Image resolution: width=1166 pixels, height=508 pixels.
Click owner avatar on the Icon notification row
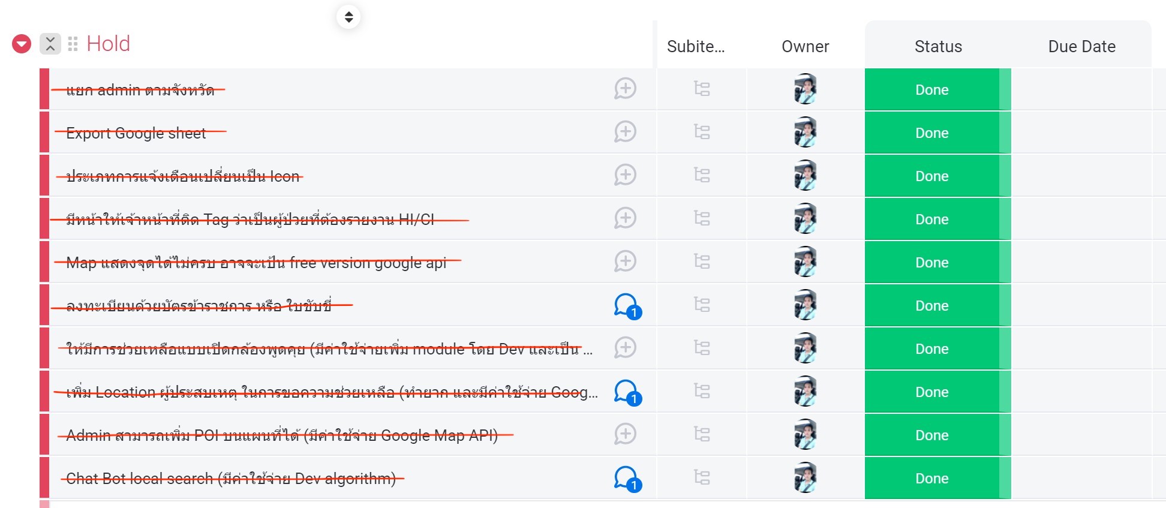coord(805,175)
